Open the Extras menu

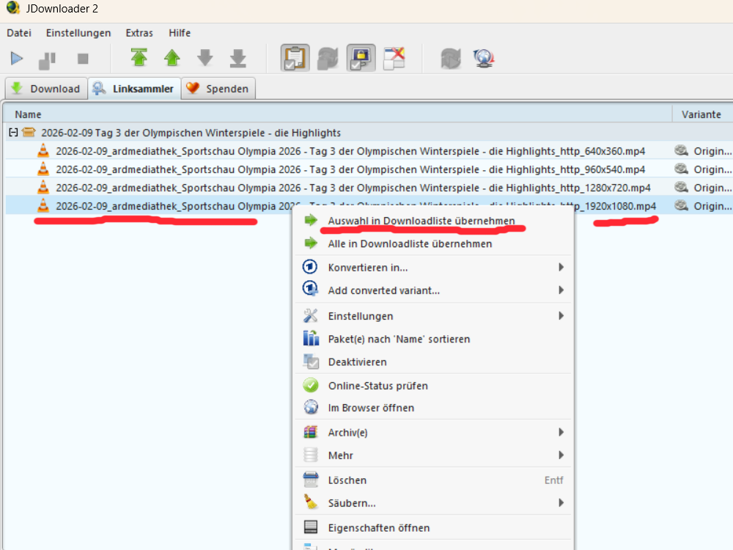coord(139,33)
